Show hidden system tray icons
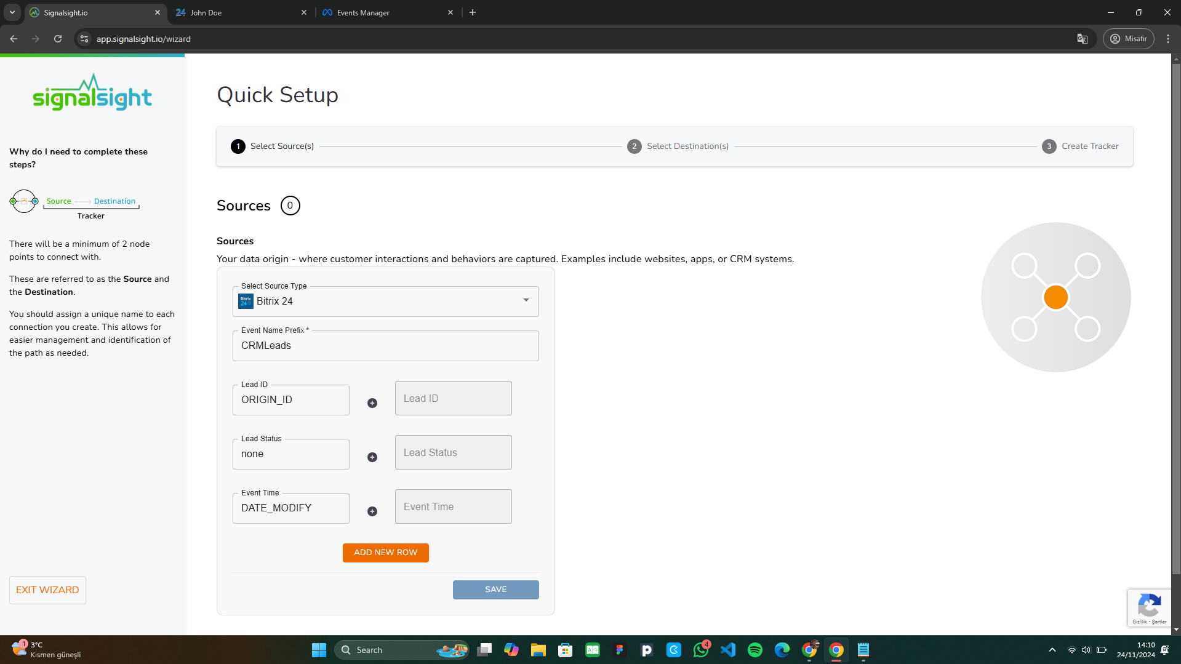The image size is (1181, 664). point(1052,650)
